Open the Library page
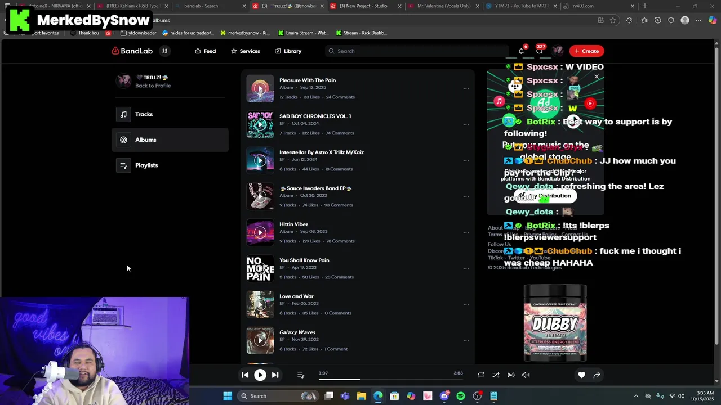Screen dimensions: 721x405 288,51
